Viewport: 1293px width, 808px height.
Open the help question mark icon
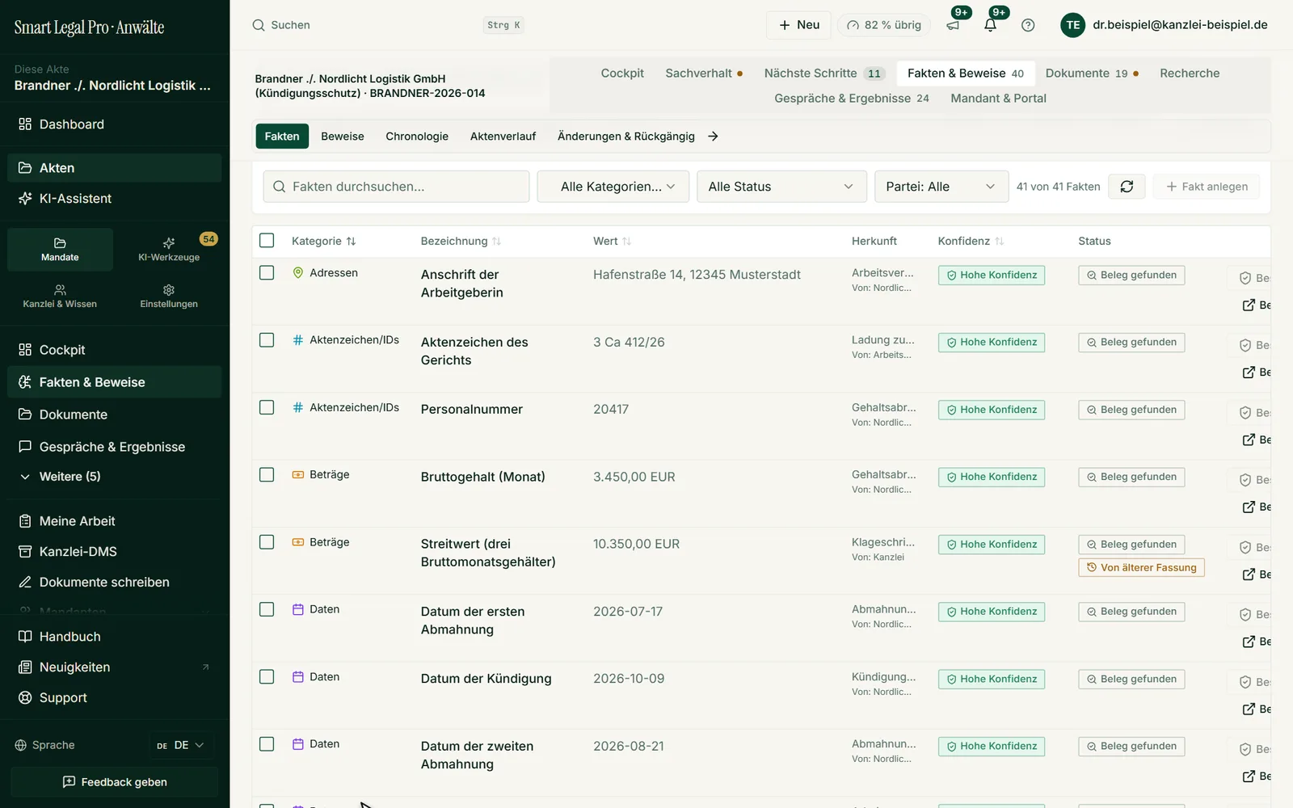1028,25
